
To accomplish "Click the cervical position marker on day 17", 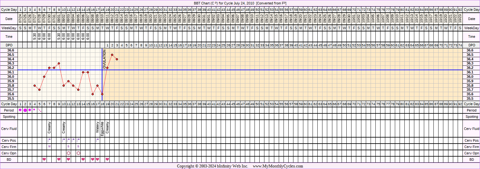I will 98,139.
